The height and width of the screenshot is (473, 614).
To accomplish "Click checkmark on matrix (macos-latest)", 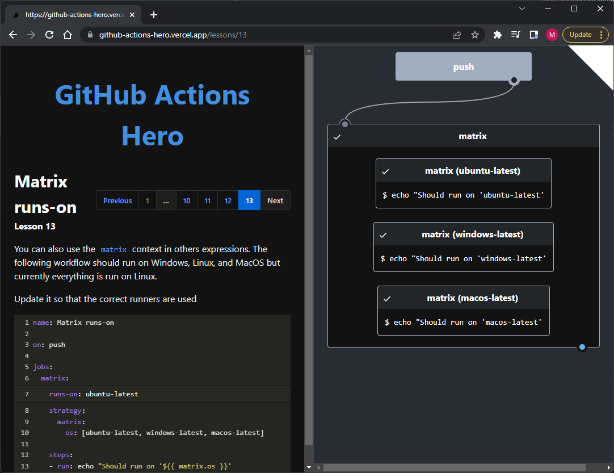I will point(387,299).
